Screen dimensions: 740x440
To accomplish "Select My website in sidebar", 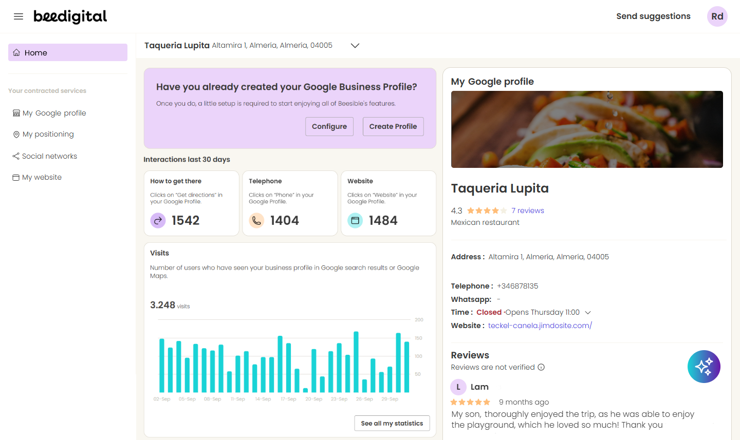I will (42, 177).
